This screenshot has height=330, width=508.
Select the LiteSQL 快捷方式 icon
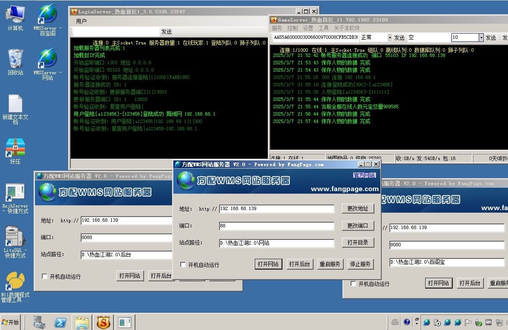click(x=15, y=242)
